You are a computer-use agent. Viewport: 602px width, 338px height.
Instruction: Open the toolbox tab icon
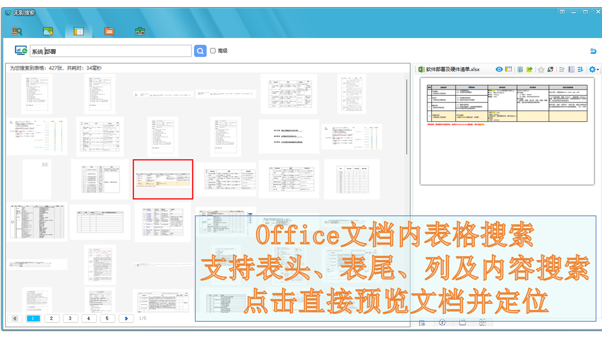[x=140, y=31]
